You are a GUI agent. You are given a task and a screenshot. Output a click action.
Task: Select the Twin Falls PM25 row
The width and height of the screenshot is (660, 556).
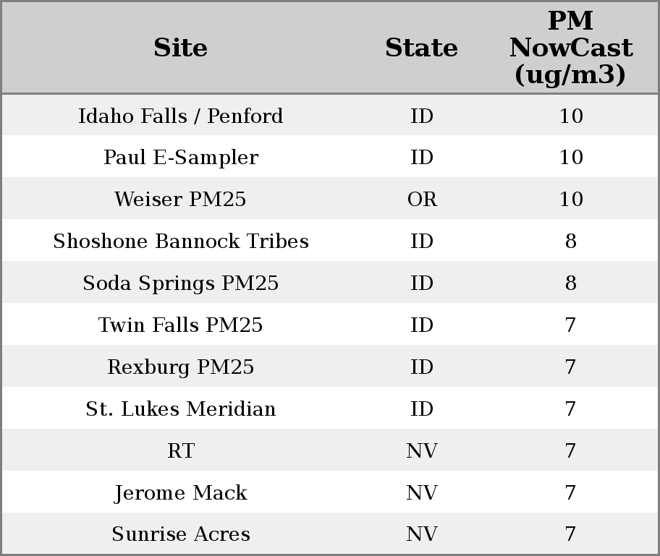(x=181, y=325)
